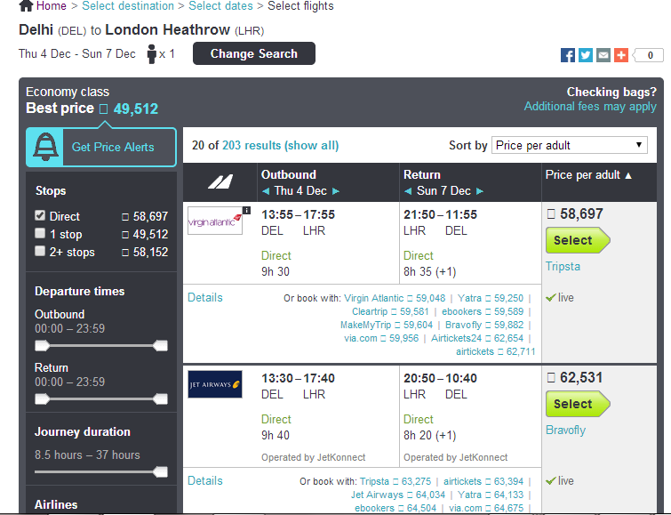This screenshot has width=671, height=515.
Task: Share the page via Twitter icon
Action: click(586, 55)
